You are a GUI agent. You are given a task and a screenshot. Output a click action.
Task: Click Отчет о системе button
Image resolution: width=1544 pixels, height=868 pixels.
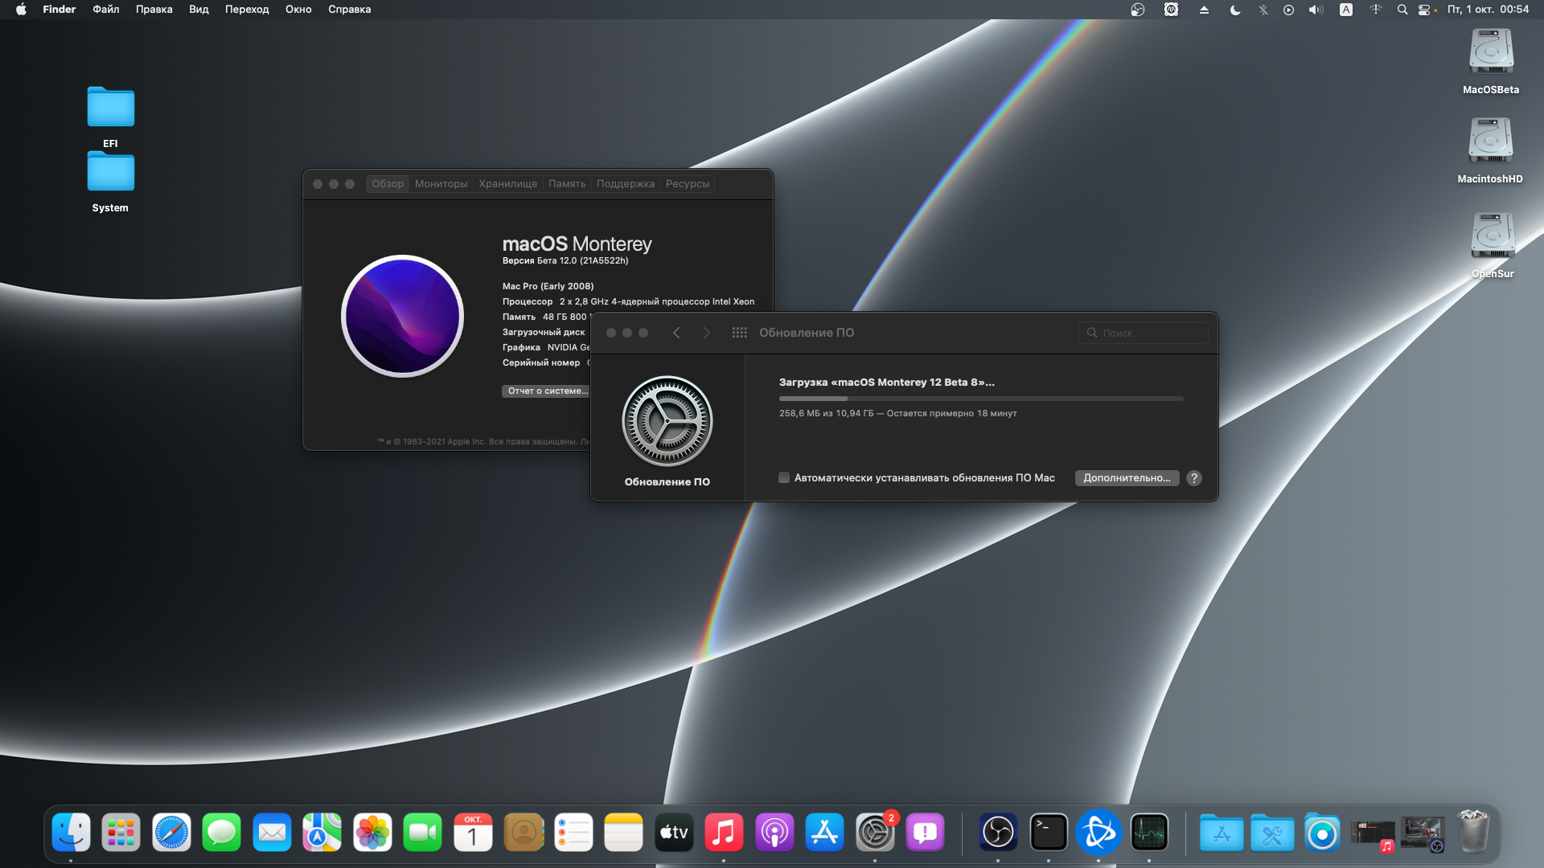click(546, 391)
